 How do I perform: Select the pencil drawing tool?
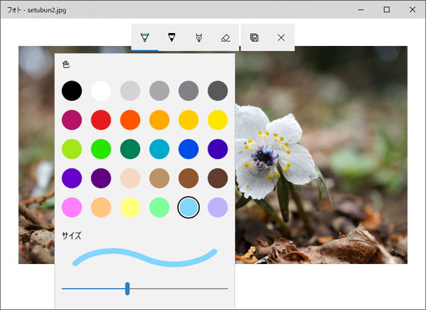coord(171,37)
